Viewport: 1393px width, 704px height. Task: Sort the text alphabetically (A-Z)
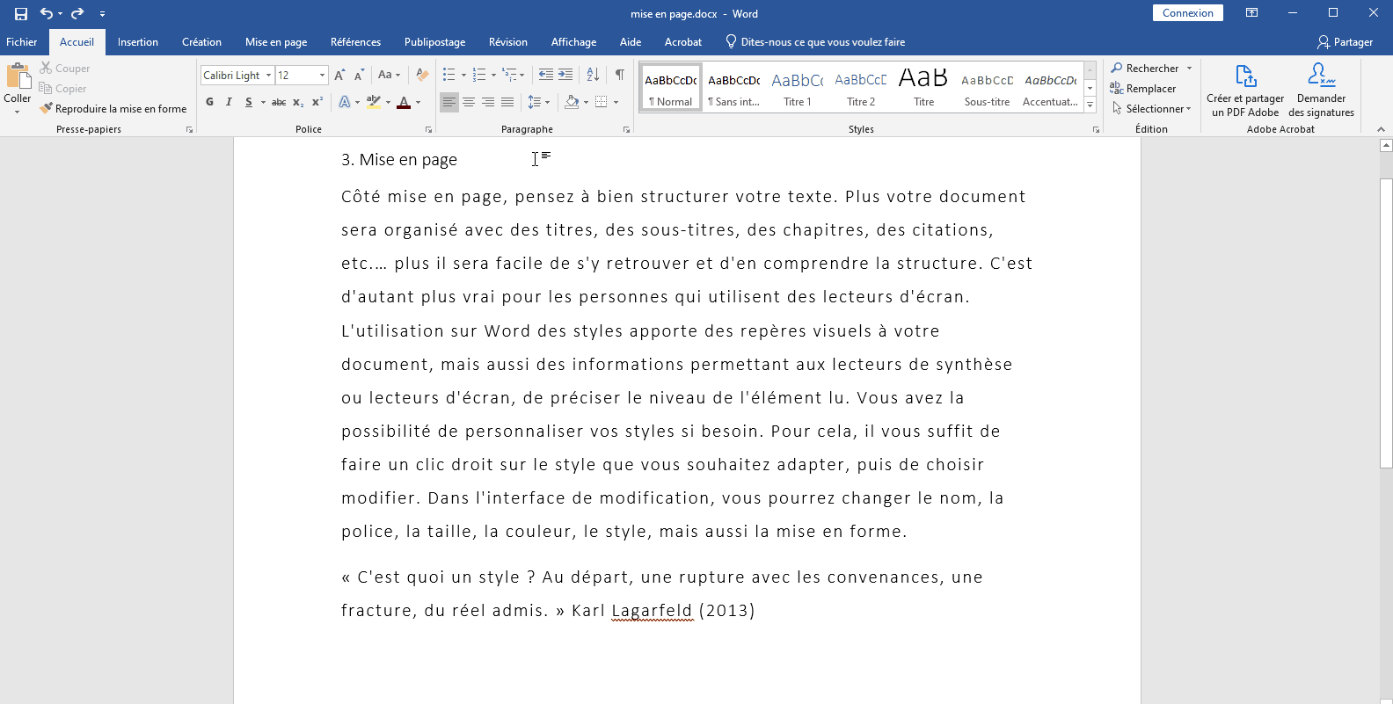click(x=593, y=75)
